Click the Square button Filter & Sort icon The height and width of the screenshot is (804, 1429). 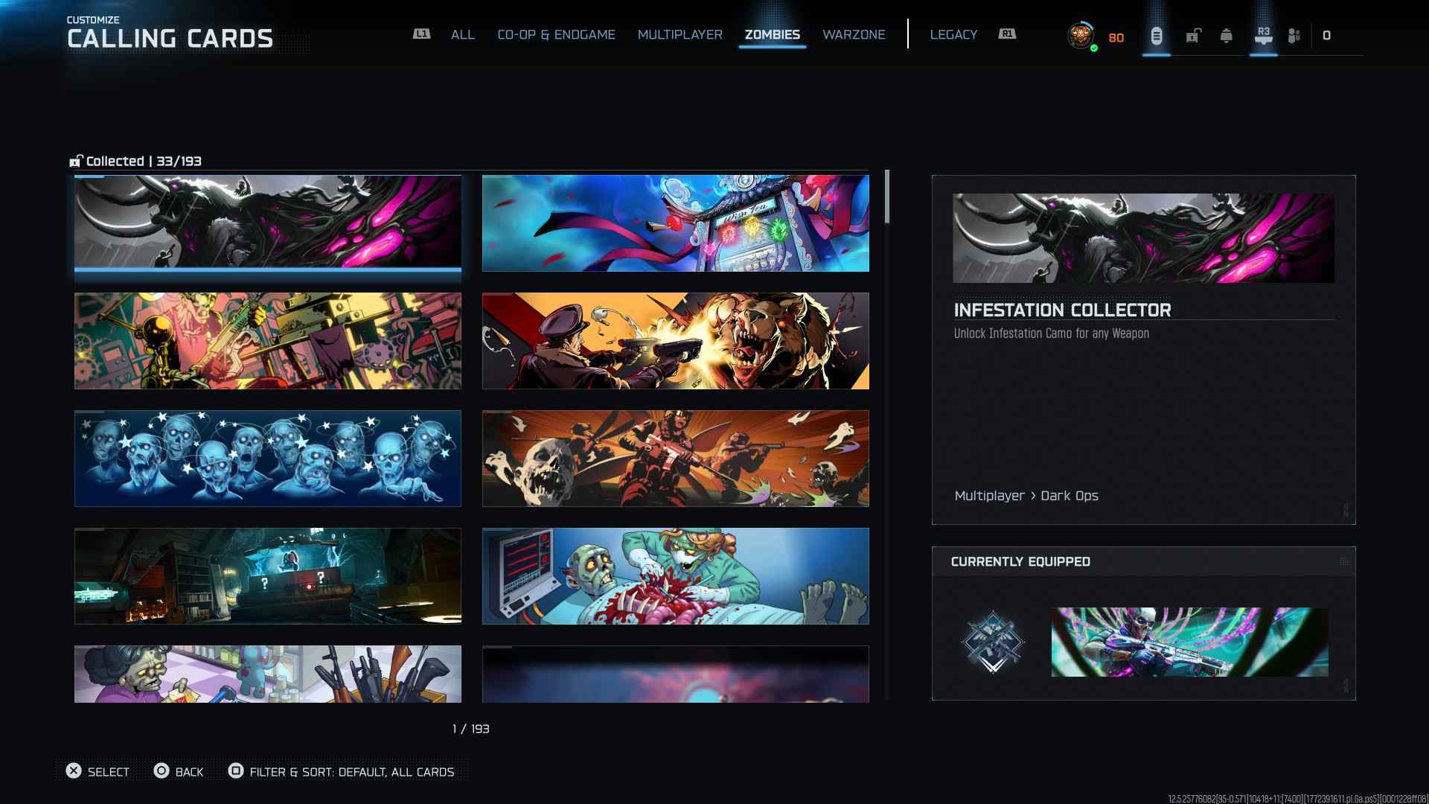point(237,772)
